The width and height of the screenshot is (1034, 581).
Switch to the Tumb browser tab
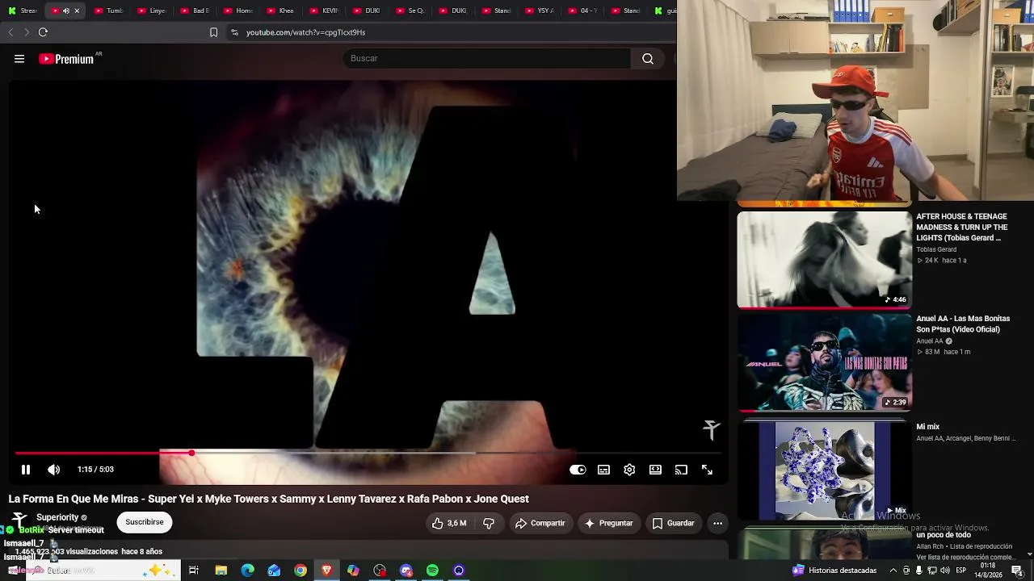107,10
